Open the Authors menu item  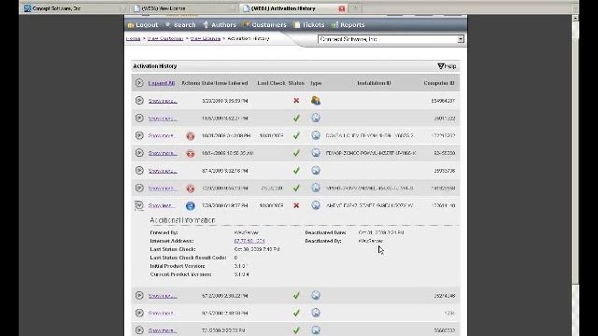coord(220,25)
